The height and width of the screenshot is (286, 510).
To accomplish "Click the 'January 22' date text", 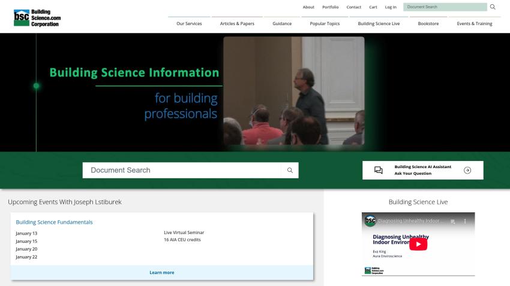I will 26,257.
